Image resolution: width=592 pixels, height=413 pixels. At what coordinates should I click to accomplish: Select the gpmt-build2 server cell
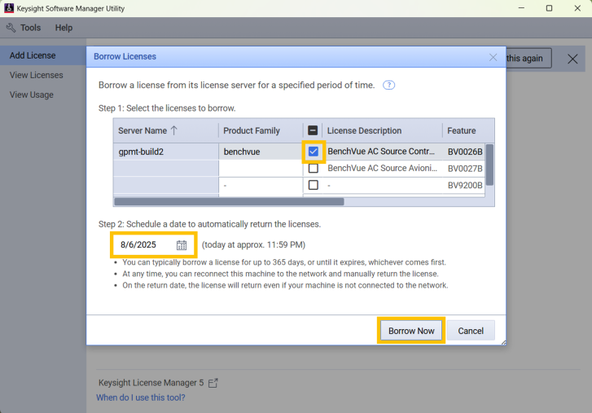click(165, 152)
